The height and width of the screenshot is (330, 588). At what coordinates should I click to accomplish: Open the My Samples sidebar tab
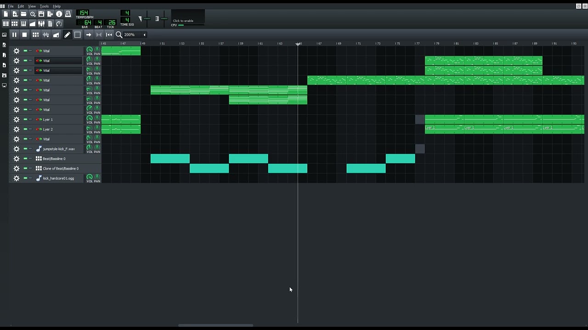pos(4,55)
